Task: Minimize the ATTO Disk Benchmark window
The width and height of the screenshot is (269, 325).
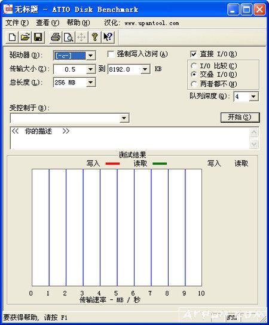Action: (x=233, y=10)
